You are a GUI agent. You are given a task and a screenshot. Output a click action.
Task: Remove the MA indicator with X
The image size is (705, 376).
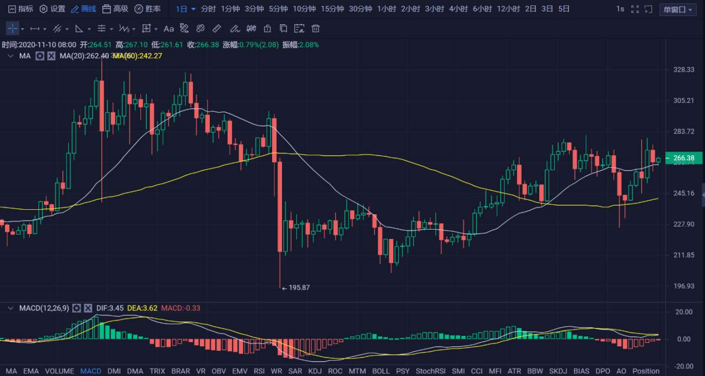tap(51, 56)
